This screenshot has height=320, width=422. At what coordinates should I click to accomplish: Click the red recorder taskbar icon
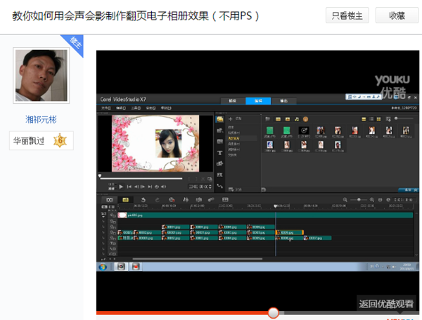click(x=136, y=267)
